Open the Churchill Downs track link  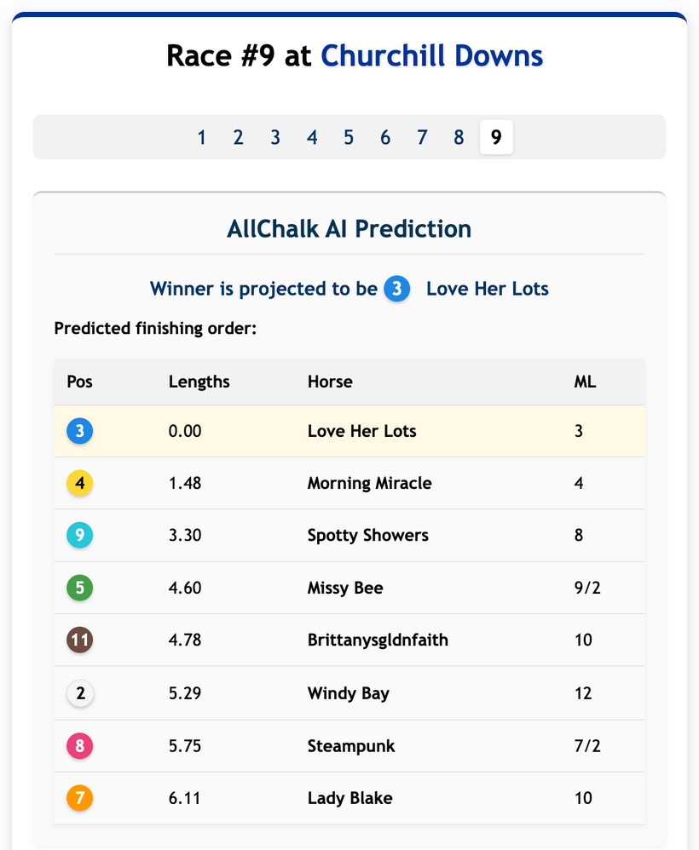[431, 56]
